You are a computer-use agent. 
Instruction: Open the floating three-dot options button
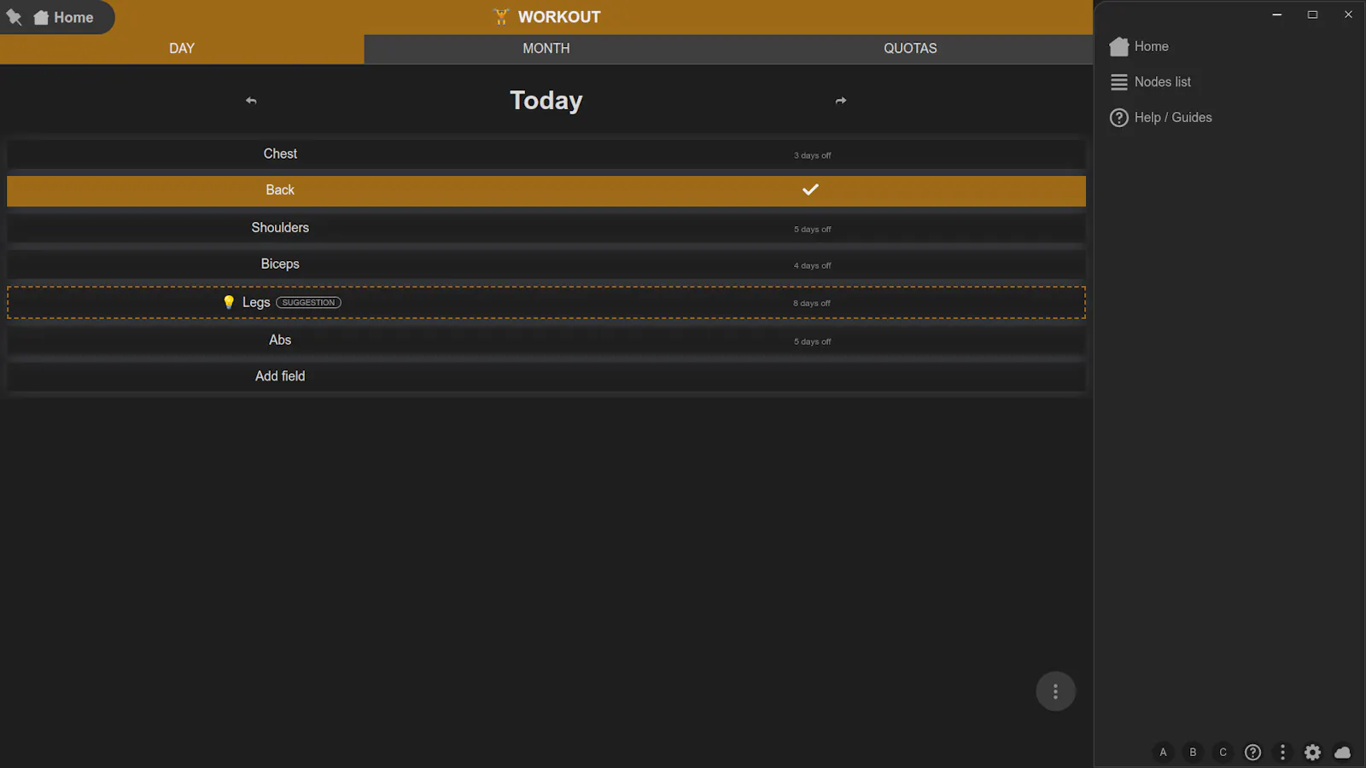point(1055,691)
